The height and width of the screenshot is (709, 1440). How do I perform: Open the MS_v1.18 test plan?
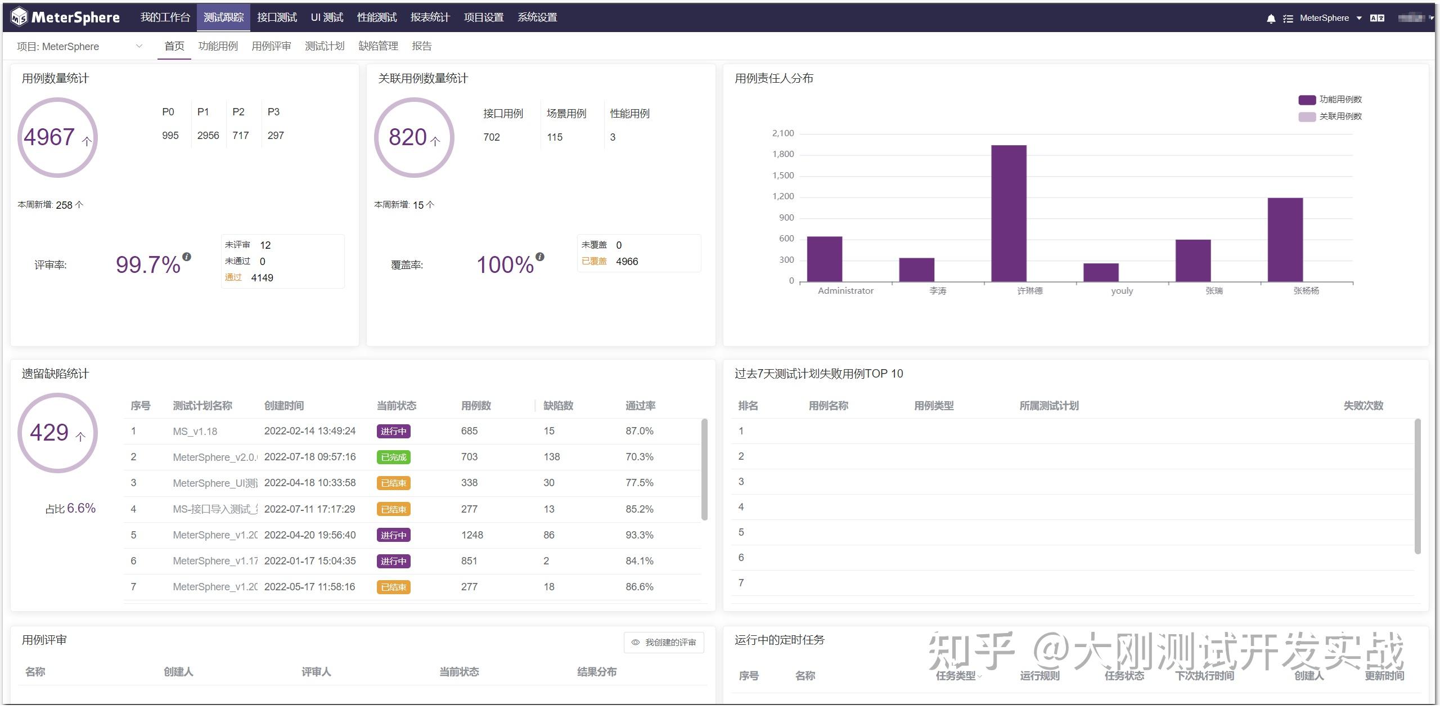pyautogui.click(x=195, y=432)
